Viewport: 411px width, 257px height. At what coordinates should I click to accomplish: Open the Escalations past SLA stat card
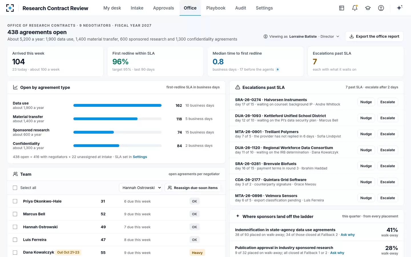(356, 61)
